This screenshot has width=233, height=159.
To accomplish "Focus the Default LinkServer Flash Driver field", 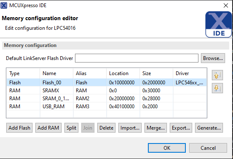I will coord(137,58).
